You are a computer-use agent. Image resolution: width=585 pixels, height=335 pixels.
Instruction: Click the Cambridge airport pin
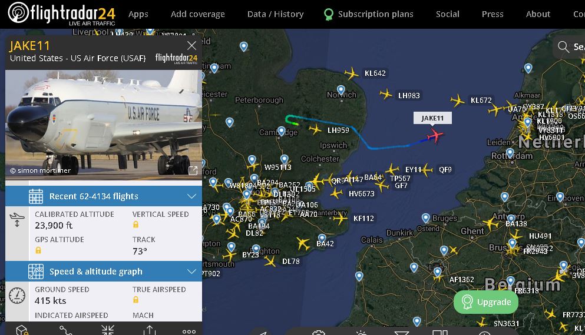click(x=282, y=131)
